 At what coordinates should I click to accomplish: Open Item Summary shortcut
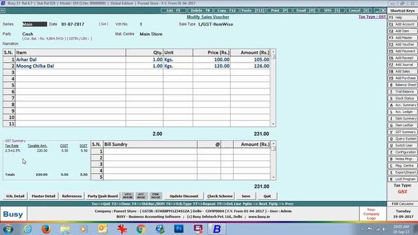pyautogui.click(x=402, y=119)
